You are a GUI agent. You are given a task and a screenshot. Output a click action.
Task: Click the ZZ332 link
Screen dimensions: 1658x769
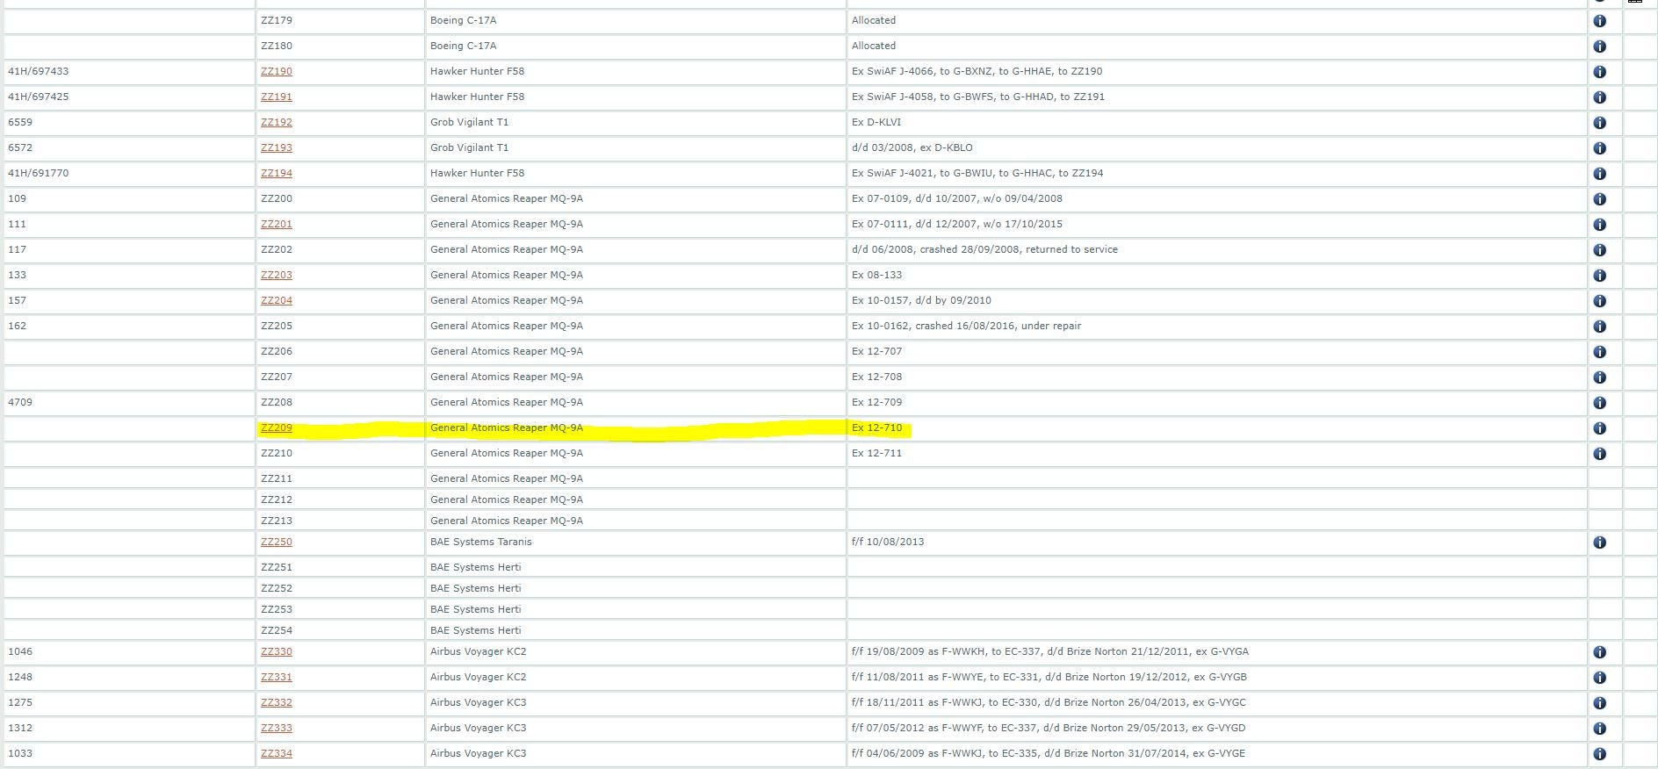point(277,702)
